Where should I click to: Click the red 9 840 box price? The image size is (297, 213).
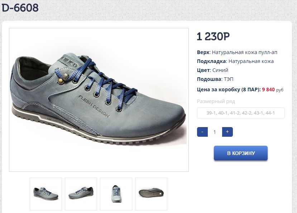(x=268, y=89)
